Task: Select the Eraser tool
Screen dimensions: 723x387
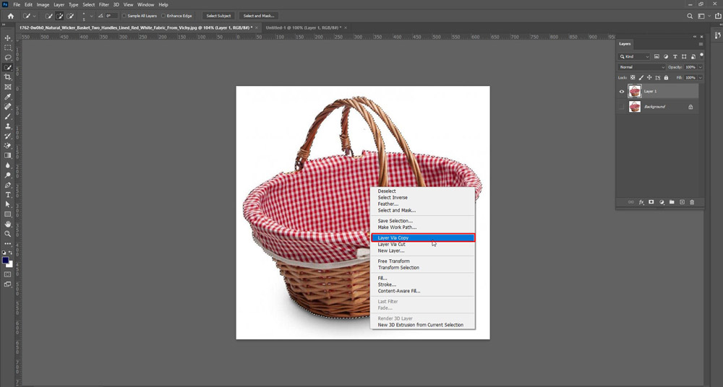Action: (x=8, y=146)
